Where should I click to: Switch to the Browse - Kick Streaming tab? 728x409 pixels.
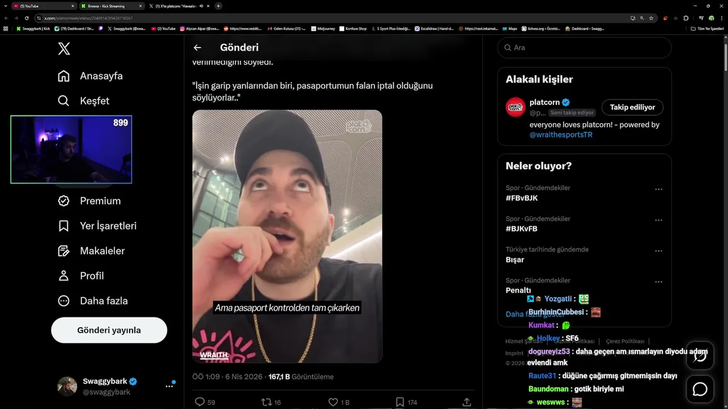[x=111, y=6]
